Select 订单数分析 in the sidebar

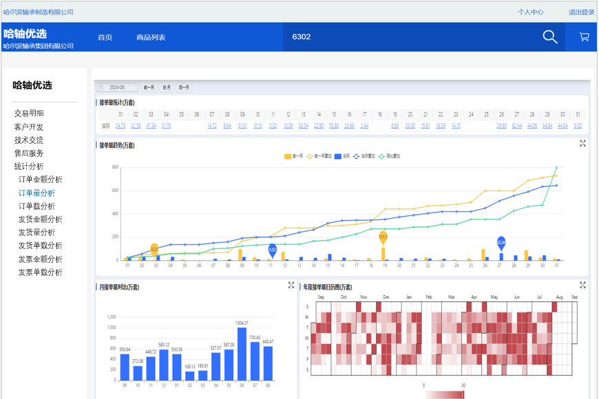point(36,206)
